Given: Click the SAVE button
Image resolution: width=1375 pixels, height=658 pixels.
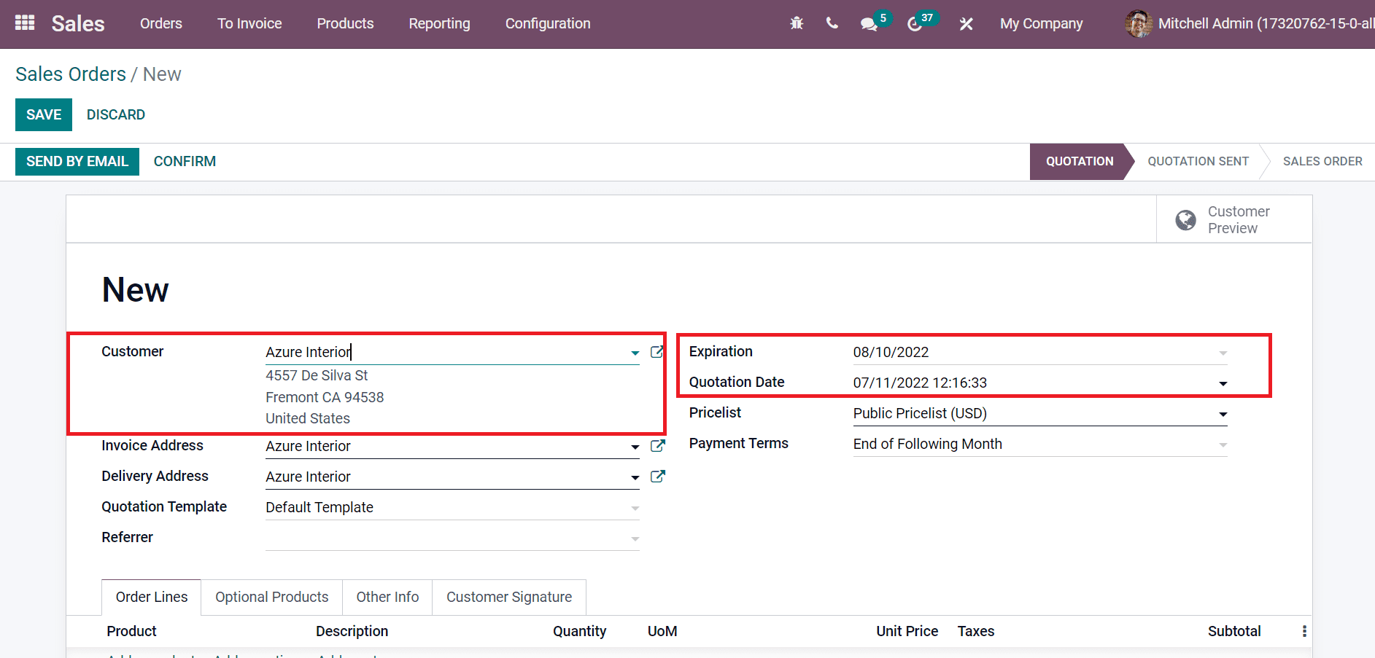Looking at the screenshot, I should [x=44, y=114].
